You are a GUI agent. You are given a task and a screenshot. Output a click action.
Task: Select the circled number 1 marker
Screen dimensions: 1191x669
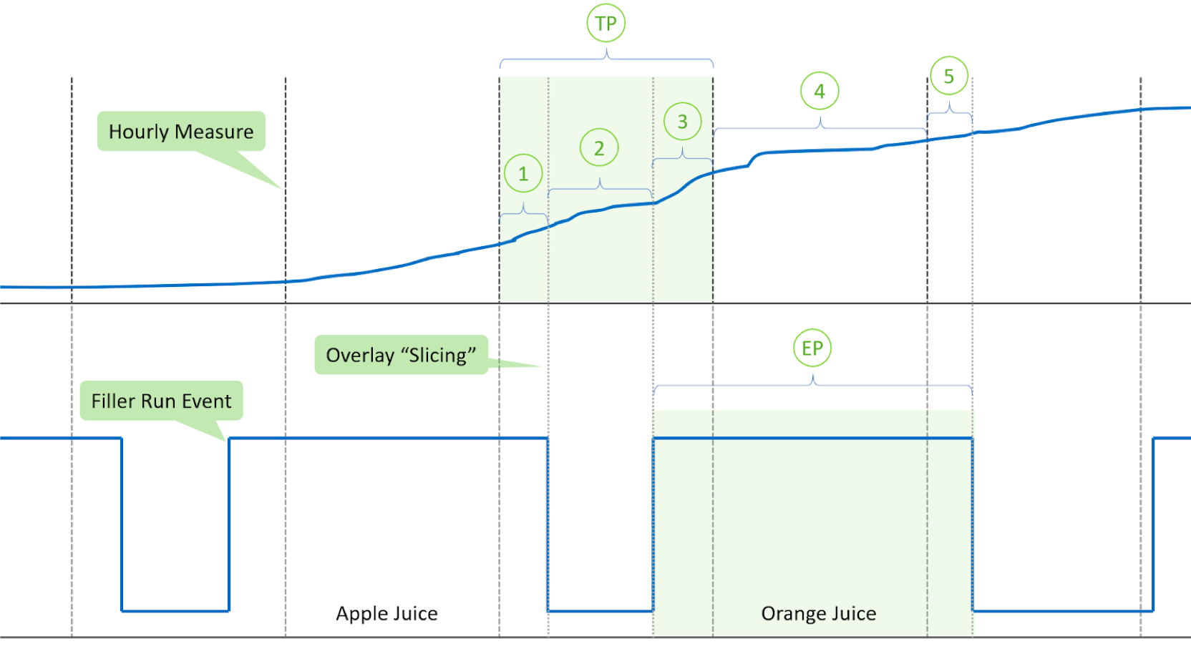click(x=523, y=173)
